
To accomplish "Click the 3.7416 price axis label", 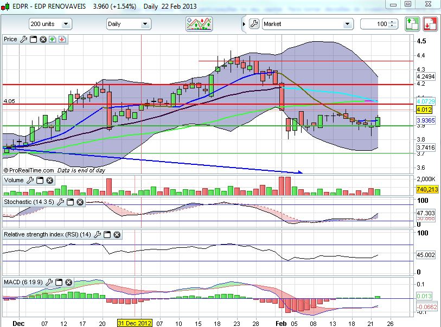I will 426,148.
